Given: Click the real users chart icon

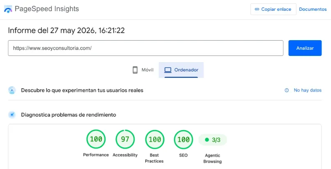Looking at the screenshot, I should 12,90.
